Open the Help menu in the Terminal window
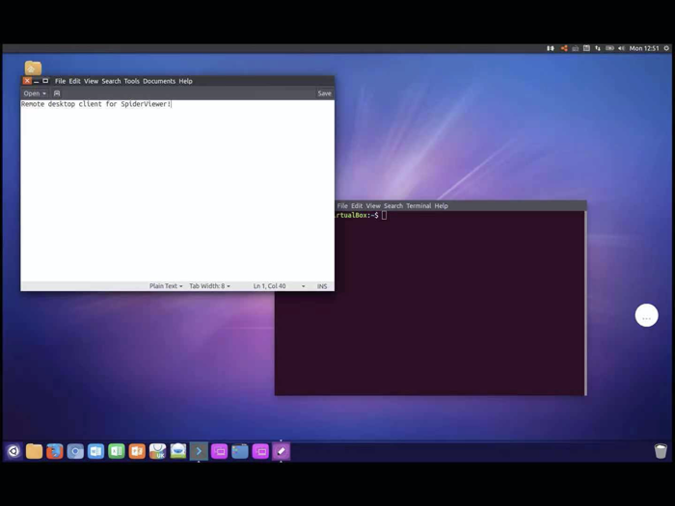This screenshot has height=506, width=675. pos(442,205)
